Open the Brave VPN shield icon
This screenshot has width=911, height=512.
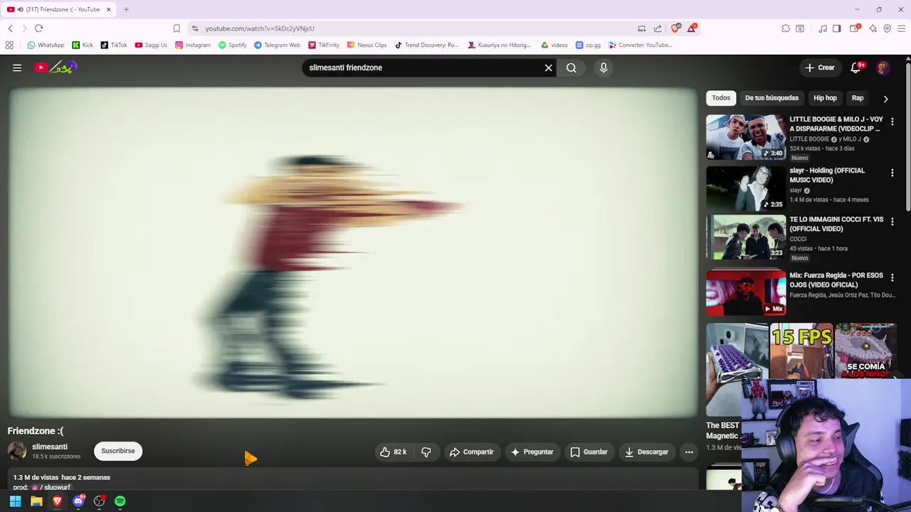887,28
